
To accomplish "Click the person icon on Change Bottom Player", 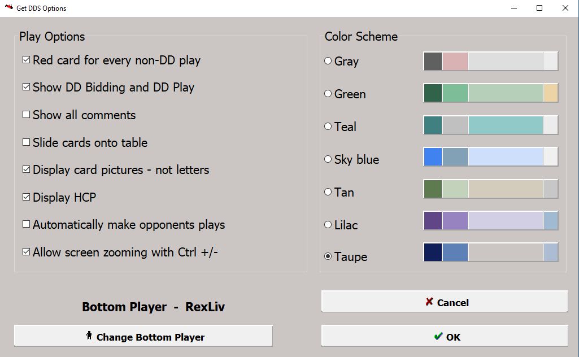I will [89, 336].
